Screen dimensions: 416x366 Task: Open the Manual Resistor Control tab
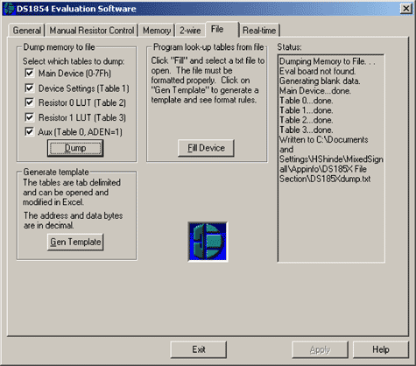tap(92, 31)
